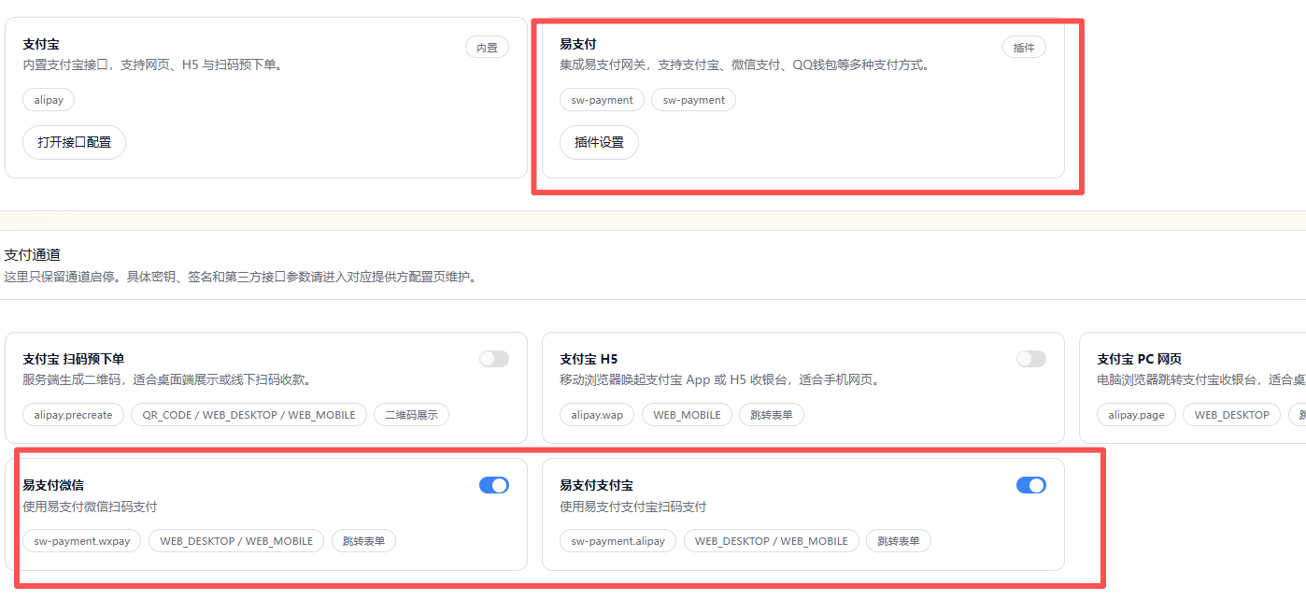Click the 二维码展示 tag
This screenshot has width=1306, height=600.
(x=411, y=415)
